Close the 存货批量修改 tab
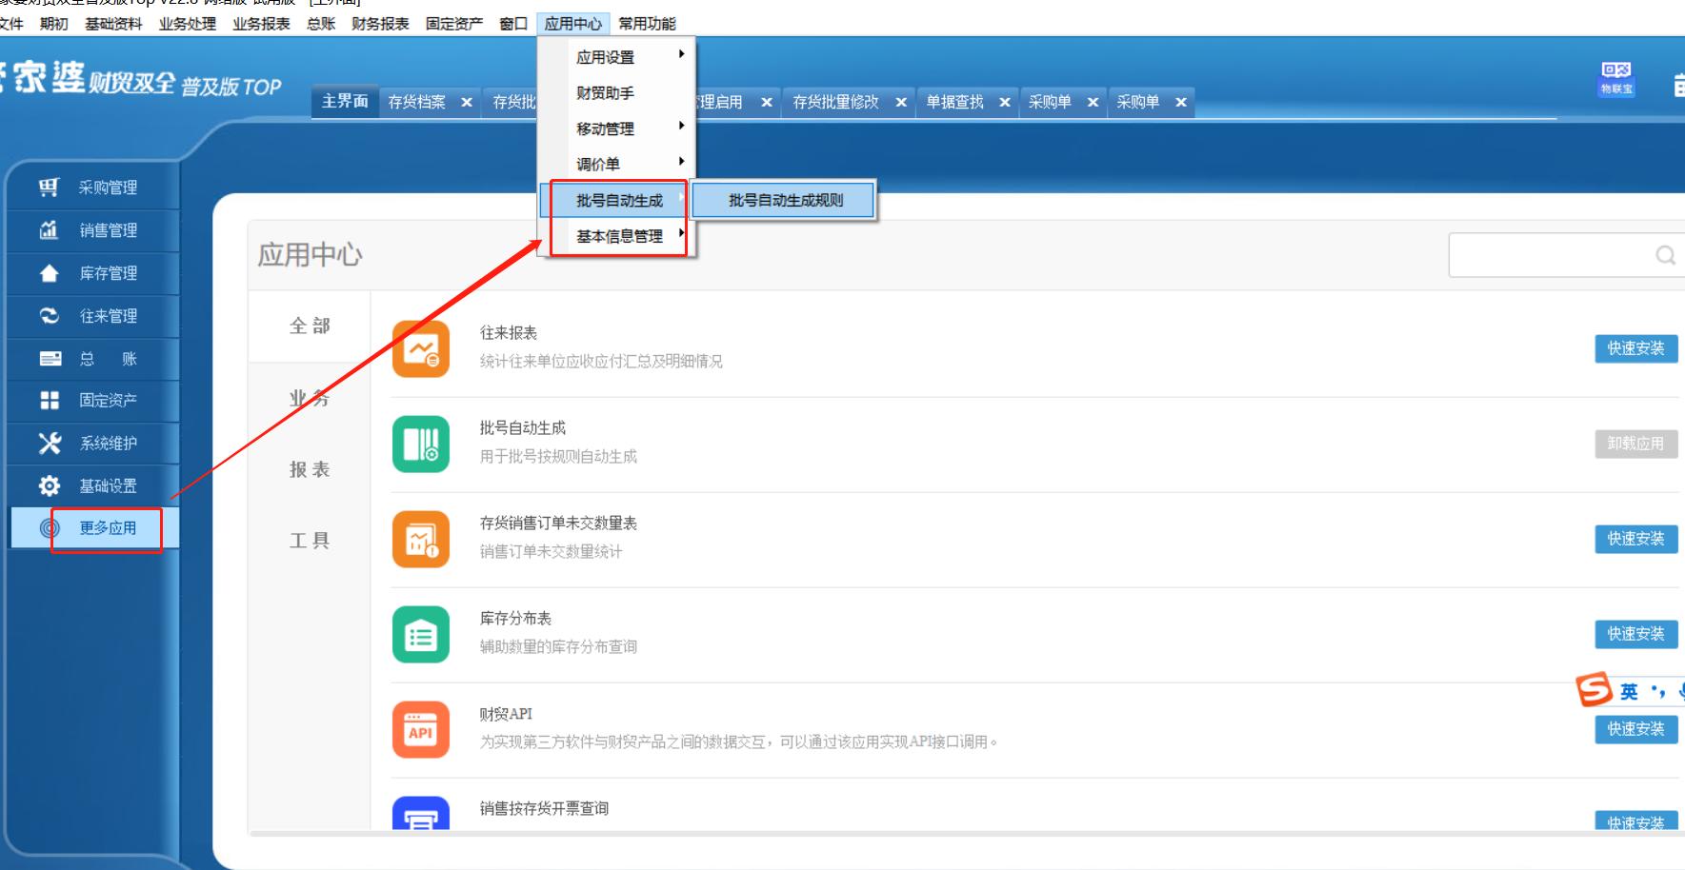1685x870 pixels. click(901, 102)
